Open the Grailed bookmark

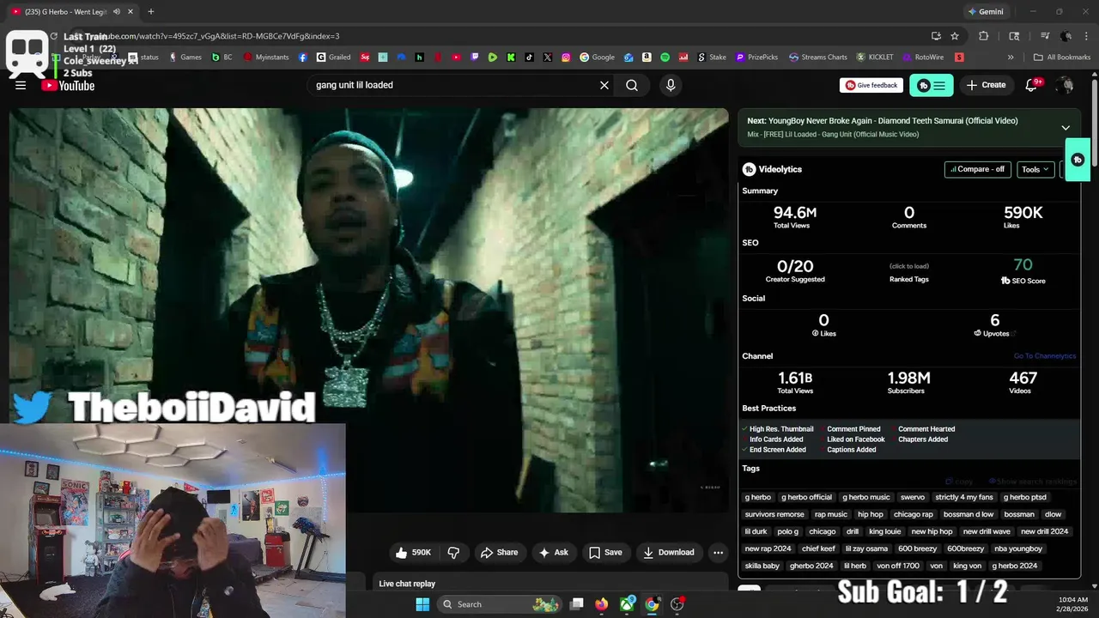pyautogui.click(x=333, y=58)
